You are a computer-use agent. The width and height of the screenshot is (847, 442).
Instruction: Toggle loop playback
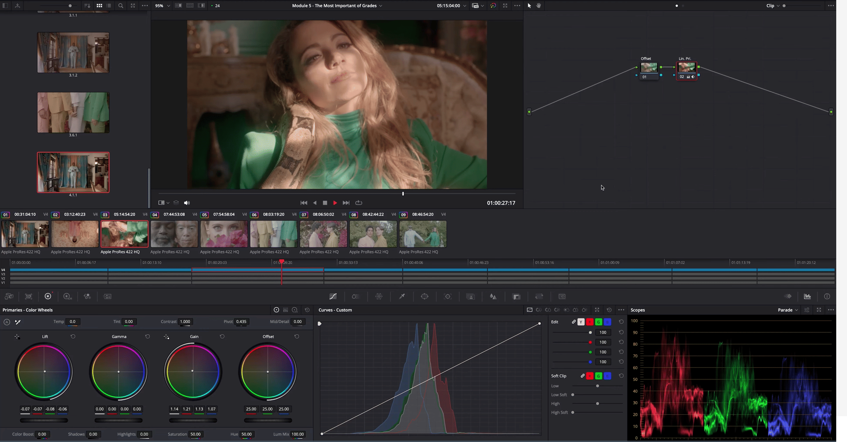point(359,203)
